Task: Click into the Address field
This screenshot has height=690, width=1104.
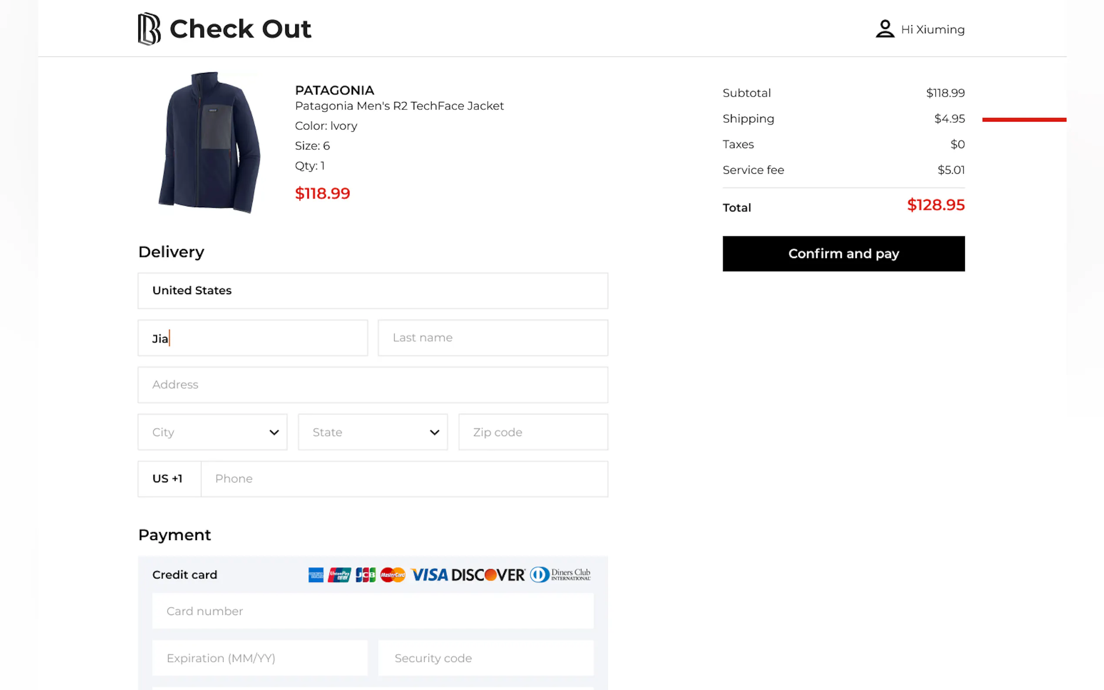Action: pyautogui.click(x=372, y=385)
